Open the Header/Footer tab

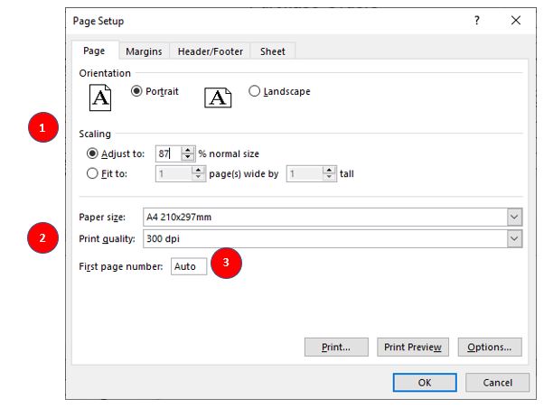point(210,51)
